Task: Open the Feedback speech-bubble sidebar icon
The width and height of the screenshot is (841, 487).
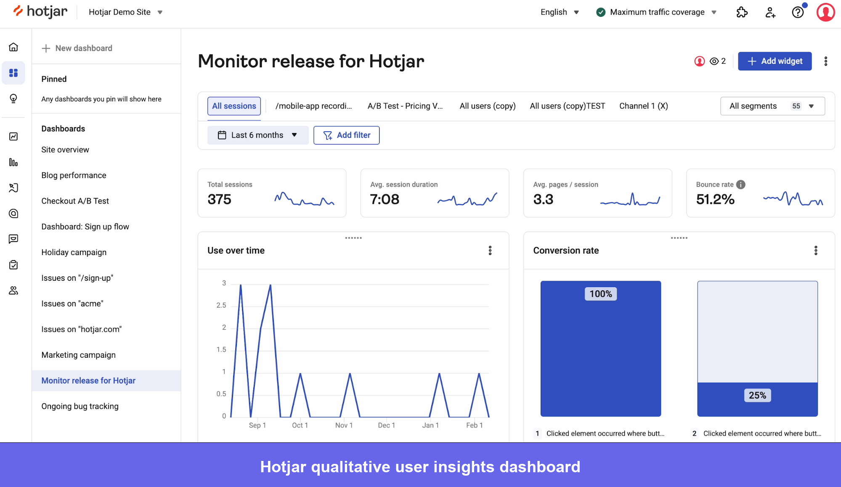Action: pyautogui.click(x=13, y=239)
